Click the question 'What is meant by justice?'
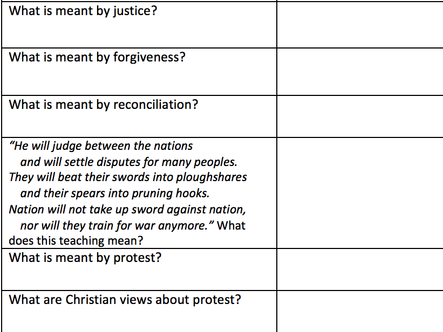The height and width of the screenshot is (332, 443). pyautogui.click(x=83, y=11)
